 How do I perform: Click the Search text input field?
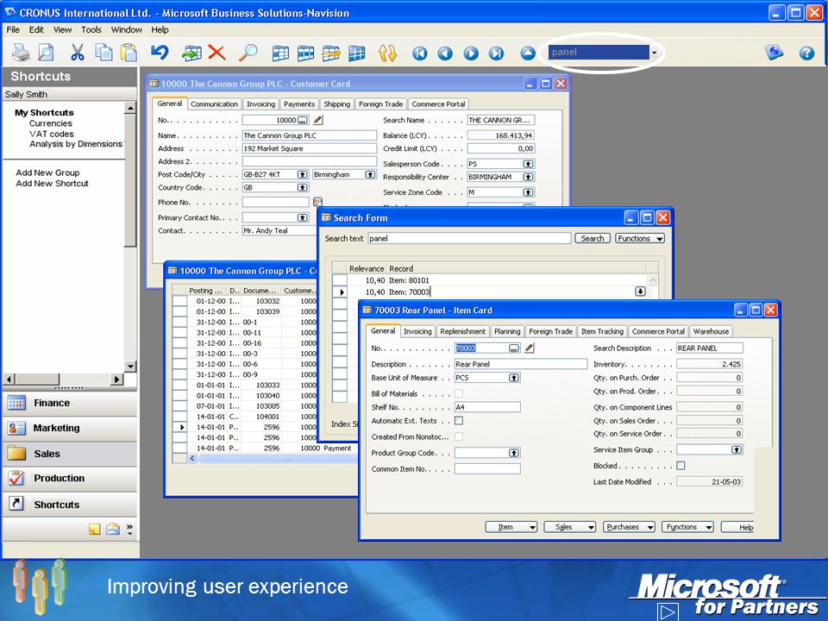click(469, 239)
